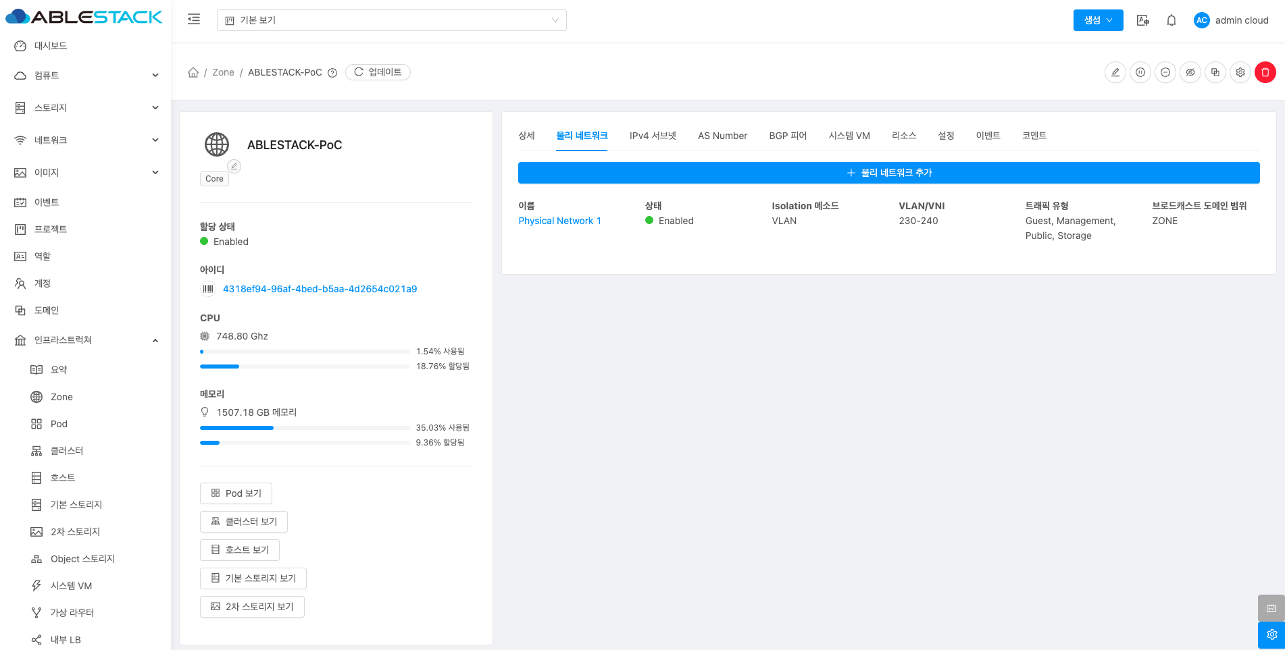This screenshot has width=1285, height=650.
Task: Click the red trash delete zone button
Action: (1265, 72)
